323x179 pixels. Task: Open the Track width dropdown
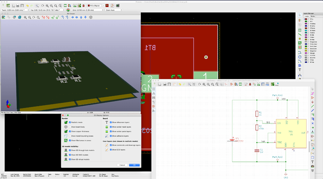click(15, 10)
